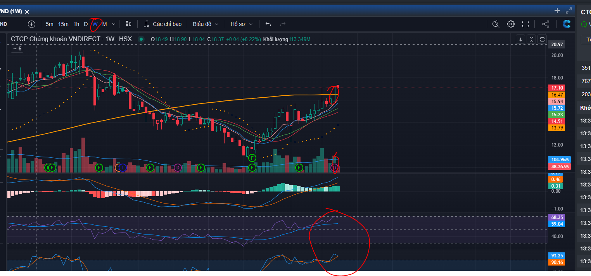Open the Biểu đồ dropdown menu
This screenshot has height=276, width=591.
coord(206,24)
